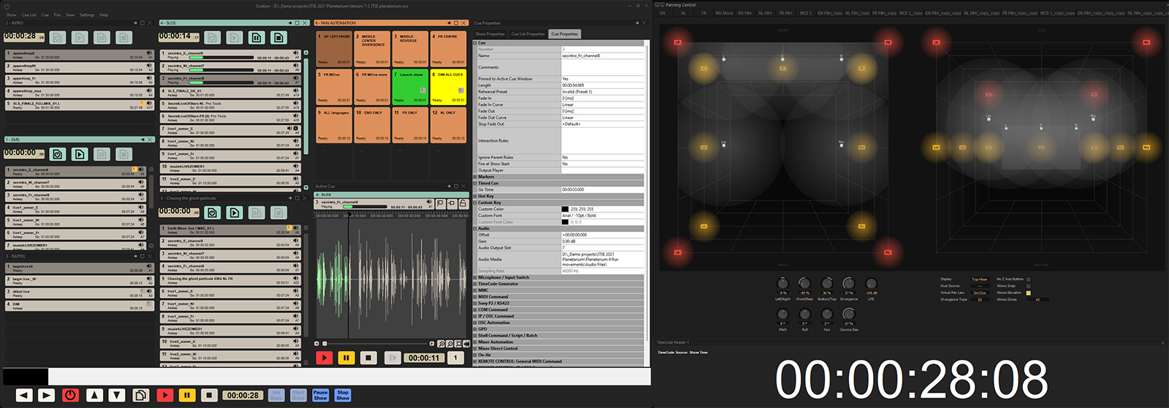Click the up triangle in bottom bar
1169x408 pixels.
tap(94, 395)
